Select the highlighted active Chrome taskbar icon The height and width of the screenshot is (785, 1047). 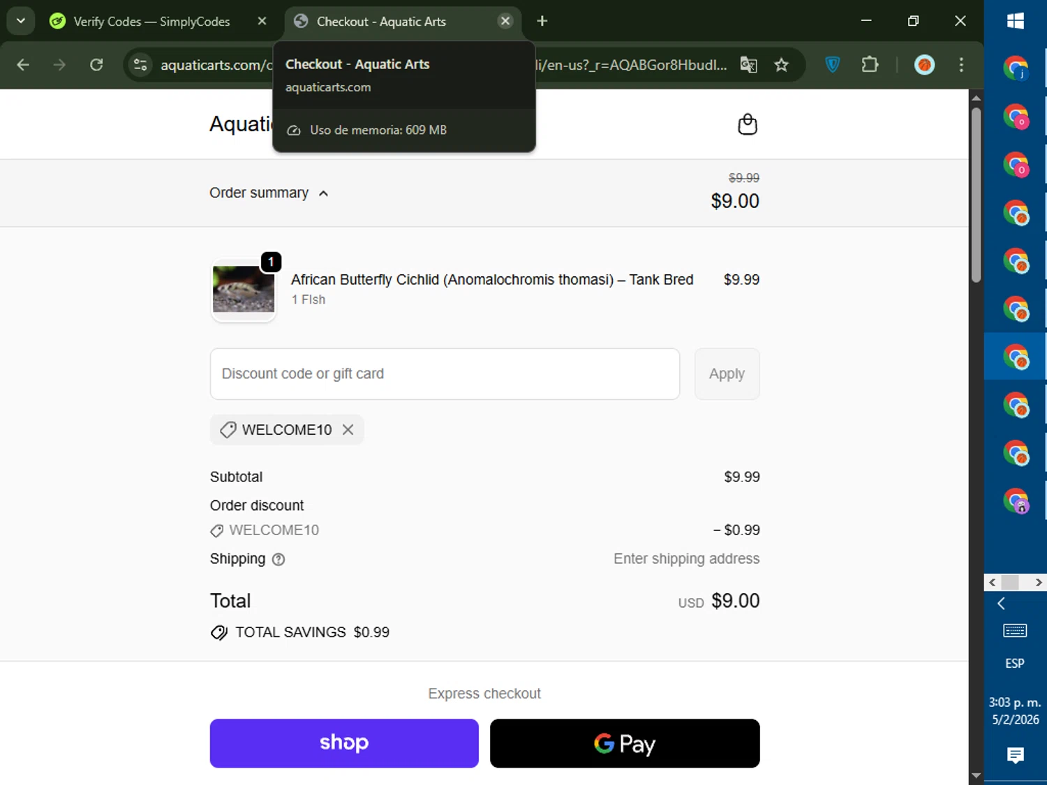(x=1016, y=357)
